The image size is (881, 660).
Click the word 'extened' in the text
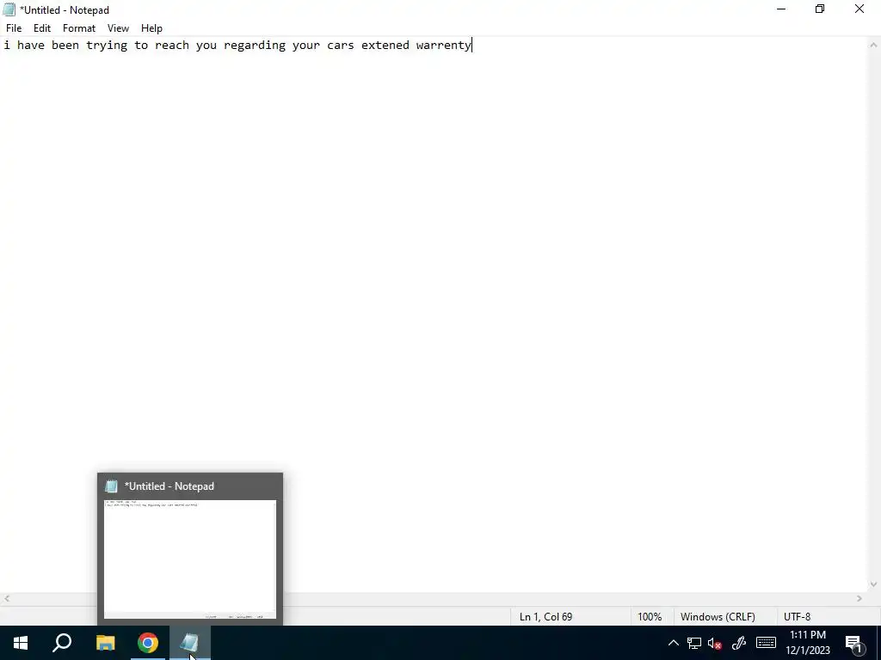pyautogui.click(x=385, y=46)
